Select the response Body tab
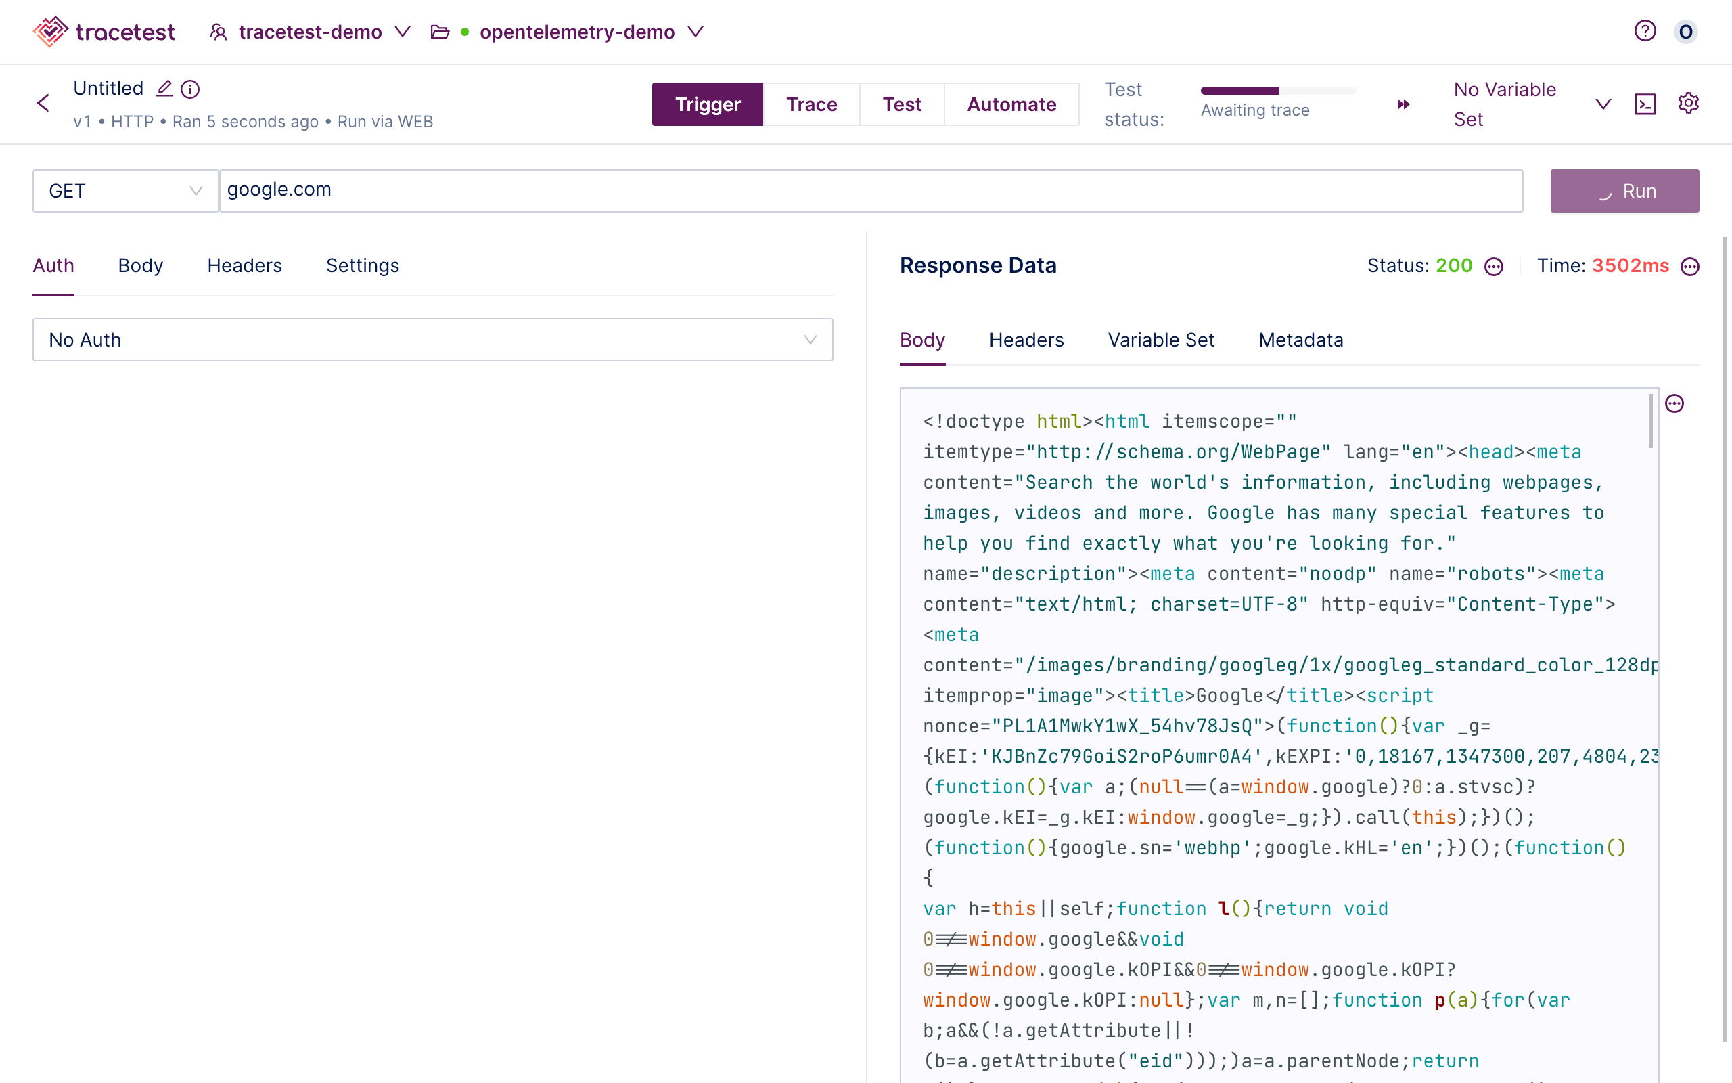Viewport: 1732px width, 1083px height. [x=922, y=340]
